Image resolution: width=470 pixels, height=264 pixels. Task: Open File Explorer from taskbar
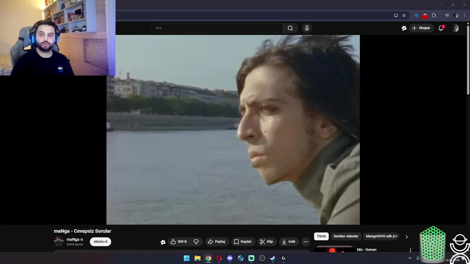(198, 258)
